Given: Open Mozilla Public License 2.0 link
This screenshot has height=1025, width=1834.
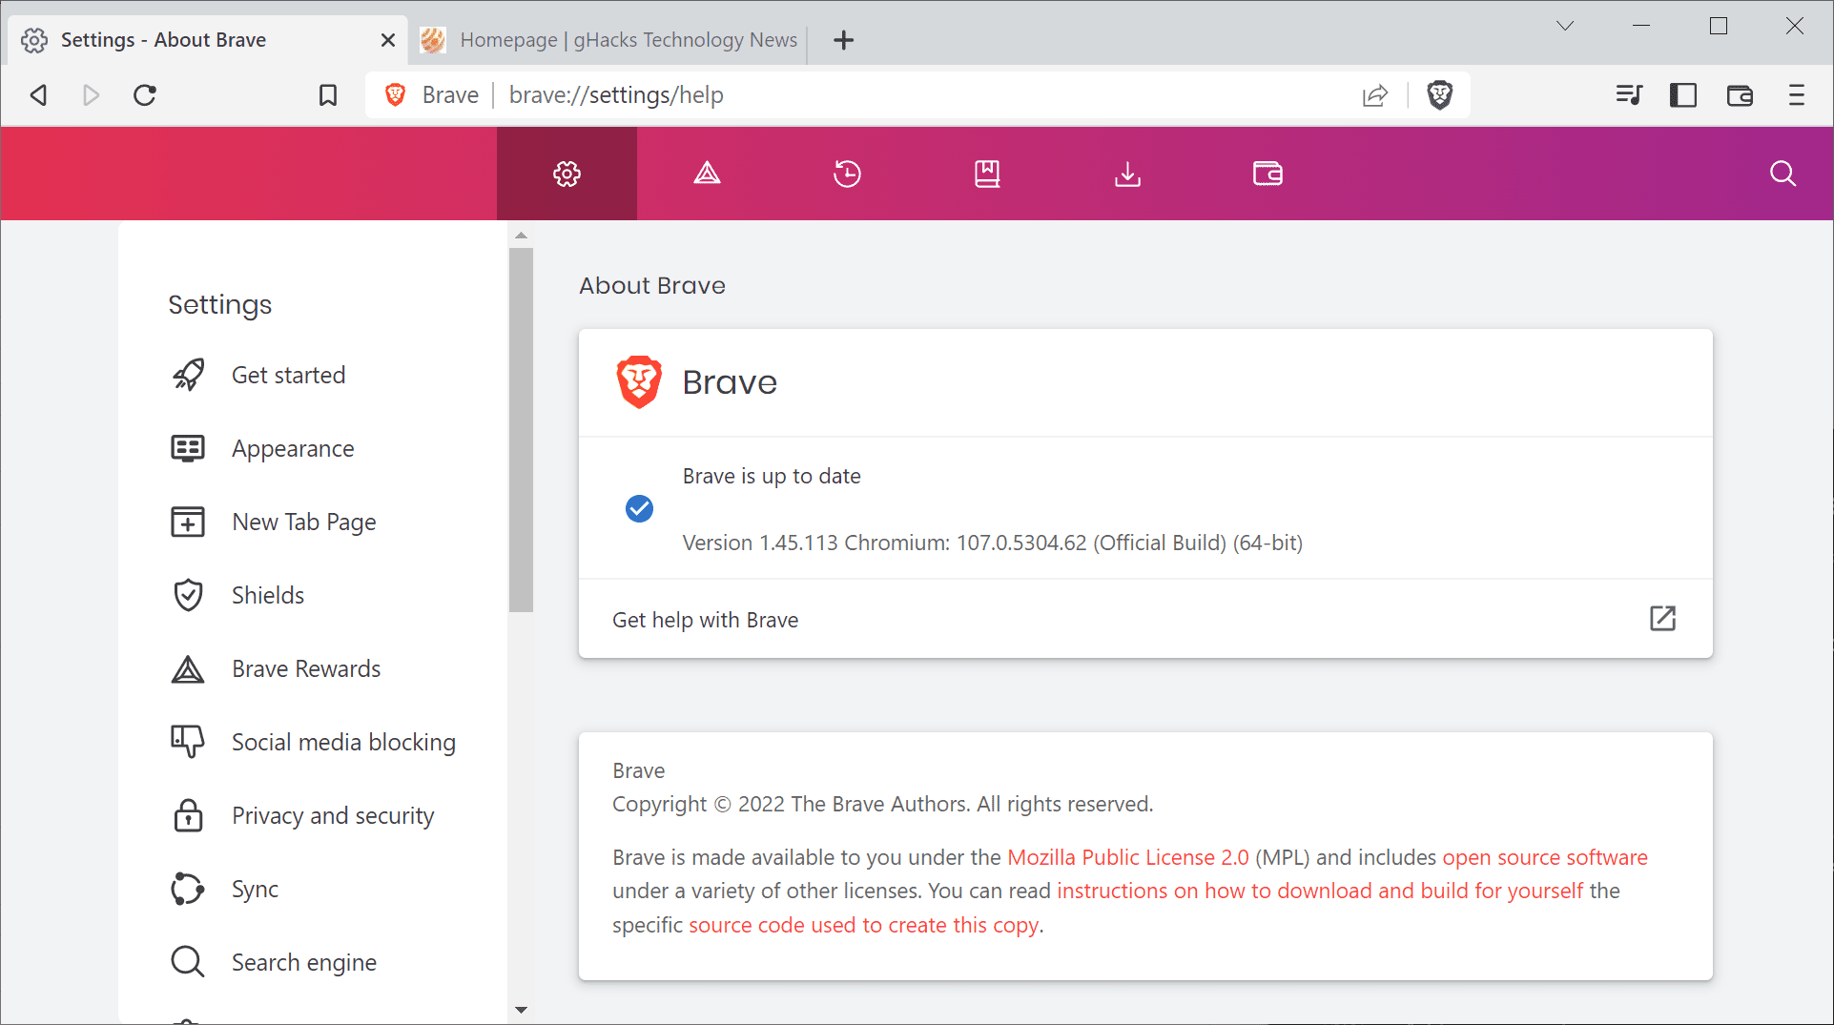Looking at the screenshot, I should 1128,857.
